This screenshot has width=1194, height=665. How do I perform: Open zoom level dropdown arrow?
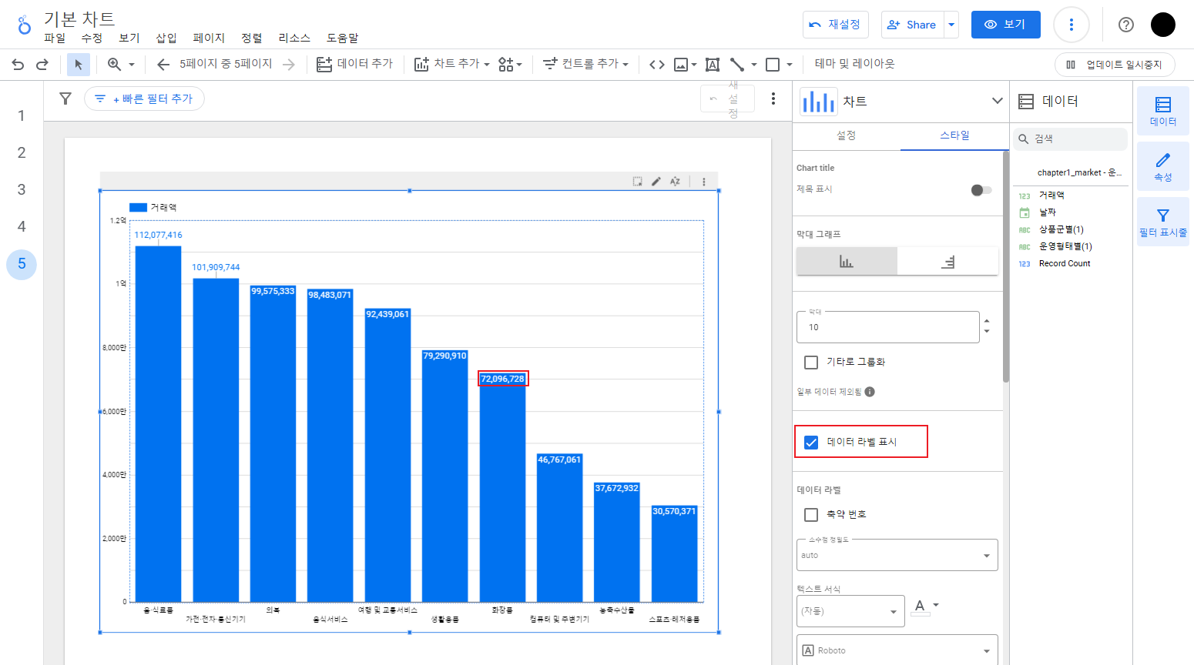(132, 65)
